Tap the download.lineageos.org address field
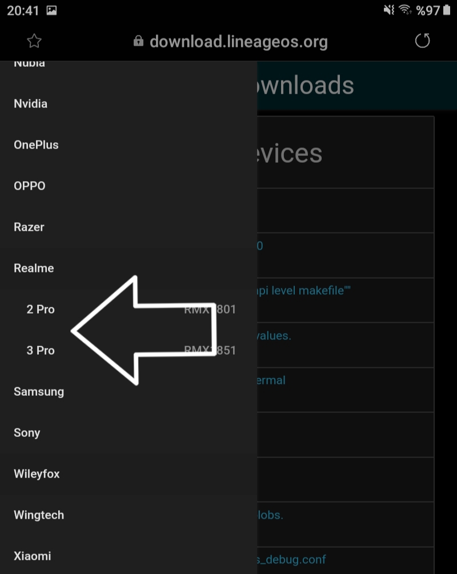Viewport: 457px width, 574px height. click(x=238, y=41)
